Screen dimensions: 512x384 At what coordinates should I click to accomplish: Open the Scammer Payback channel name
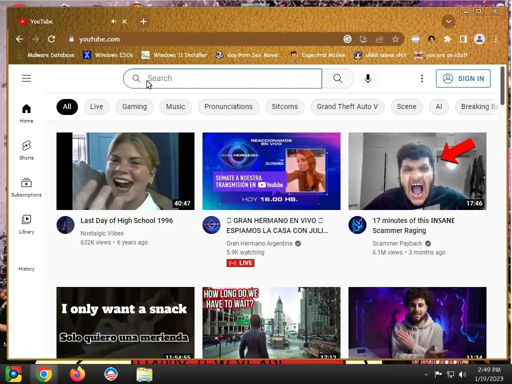coord(397,243)
